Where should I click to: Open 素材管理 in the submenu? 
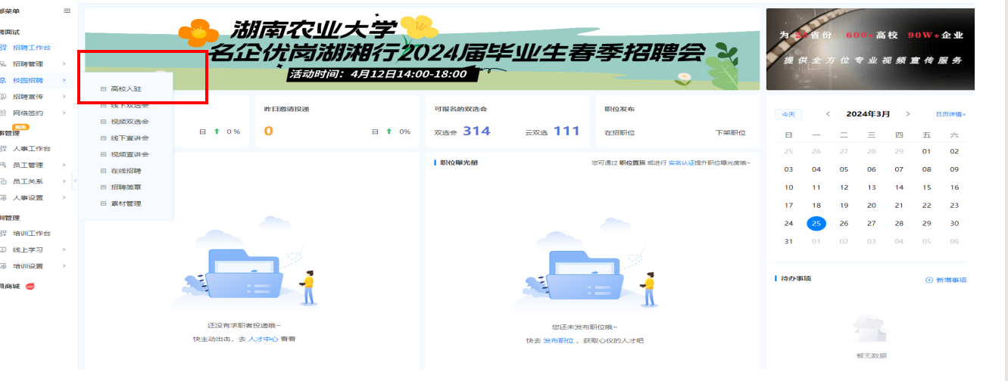[x=126, y=203]
